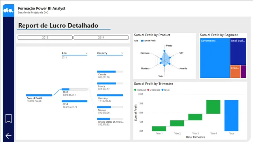Click the orange Channel Partners treemap tile
253x142 pixels.
(235, 71)
